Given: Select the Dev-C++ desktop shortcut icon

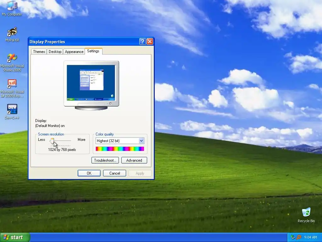Looking at the screenshot, I should click(x=12, y=109).
